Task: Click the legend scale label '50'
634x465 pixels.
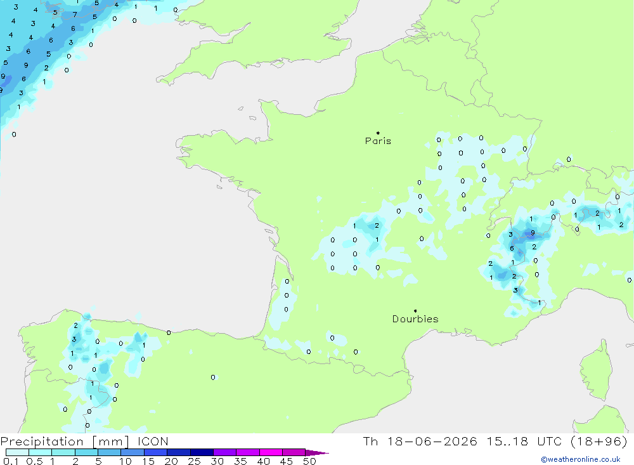Action: pos(309,461)
